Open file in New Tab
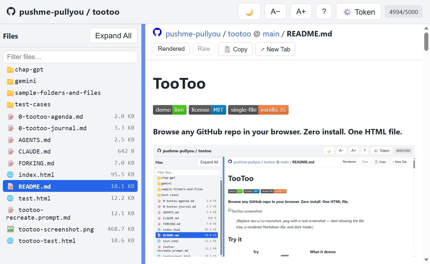This screenshot has height=264, width=430. click(275, 49)
